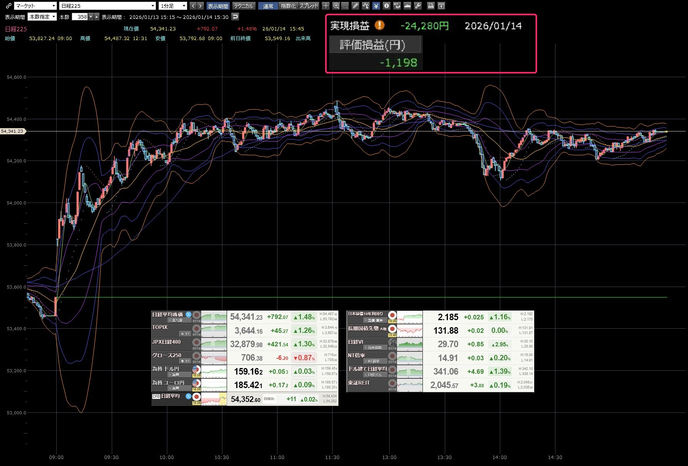The width and height of the screenshot is (688, 466).
Task: Open the wrench settings icon
Action: (417, 6)
